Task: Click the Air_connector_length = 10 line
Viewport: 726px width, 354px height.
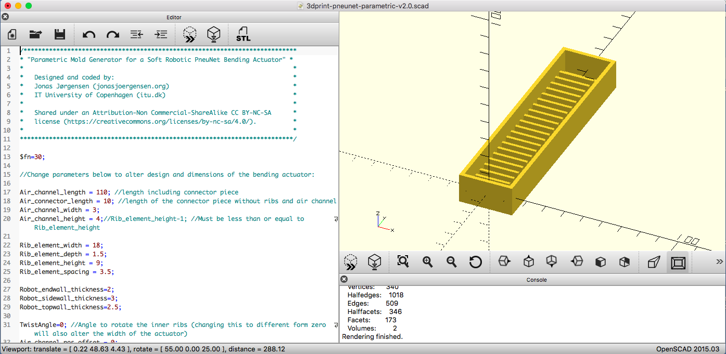Action: (179, 201)
